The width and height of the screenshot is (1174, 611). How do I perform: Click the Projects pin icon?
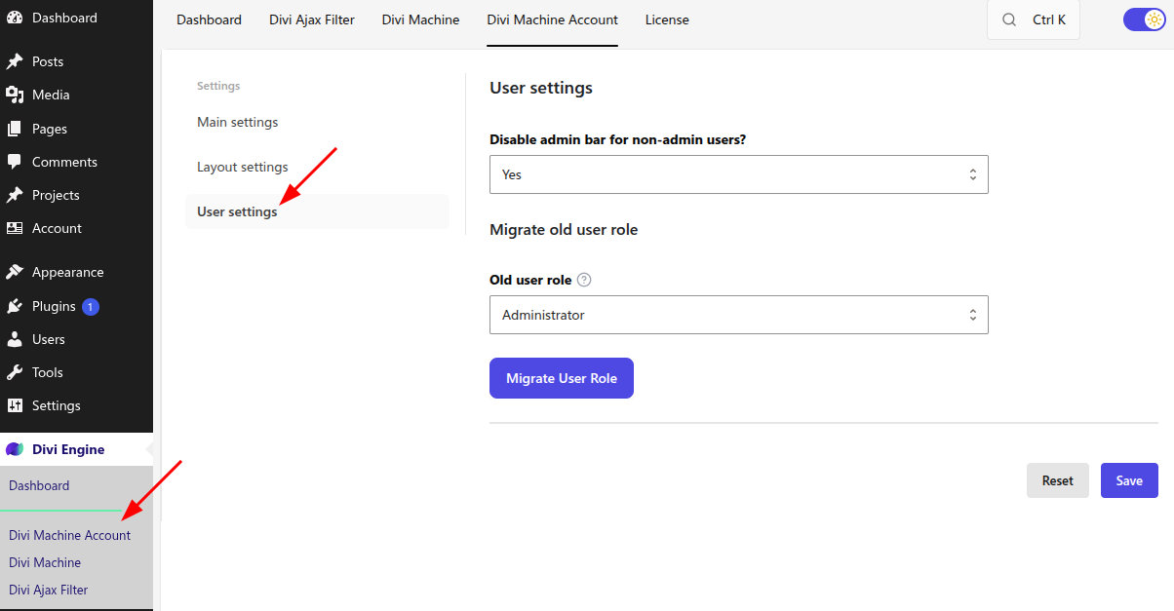[15, 195]
